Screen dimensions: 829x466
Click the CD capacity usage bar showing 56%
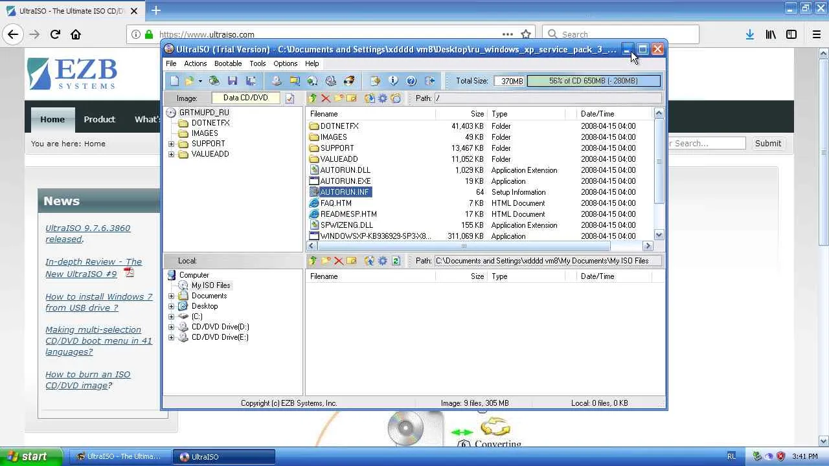[594, 81]
